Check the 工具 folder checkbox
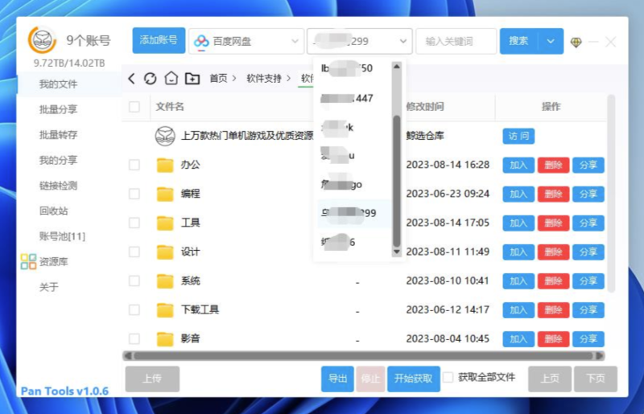 click(x=134, y=223)
